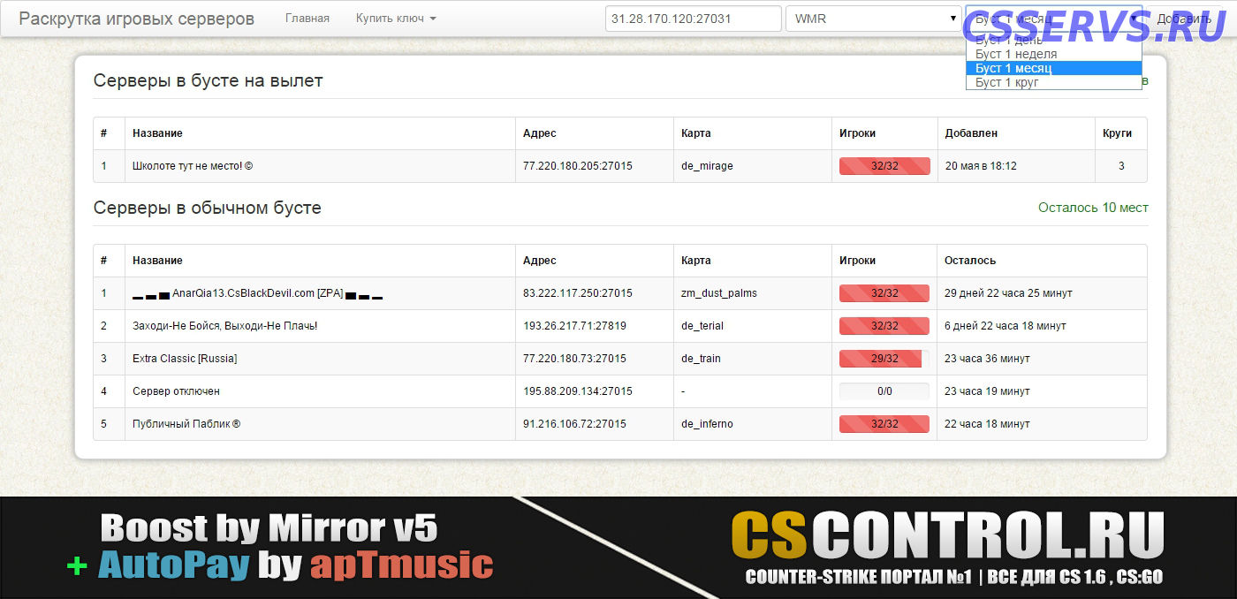Open the WMR payment dropdown
The image size is (1237, 599).
[x=874, y=19]
